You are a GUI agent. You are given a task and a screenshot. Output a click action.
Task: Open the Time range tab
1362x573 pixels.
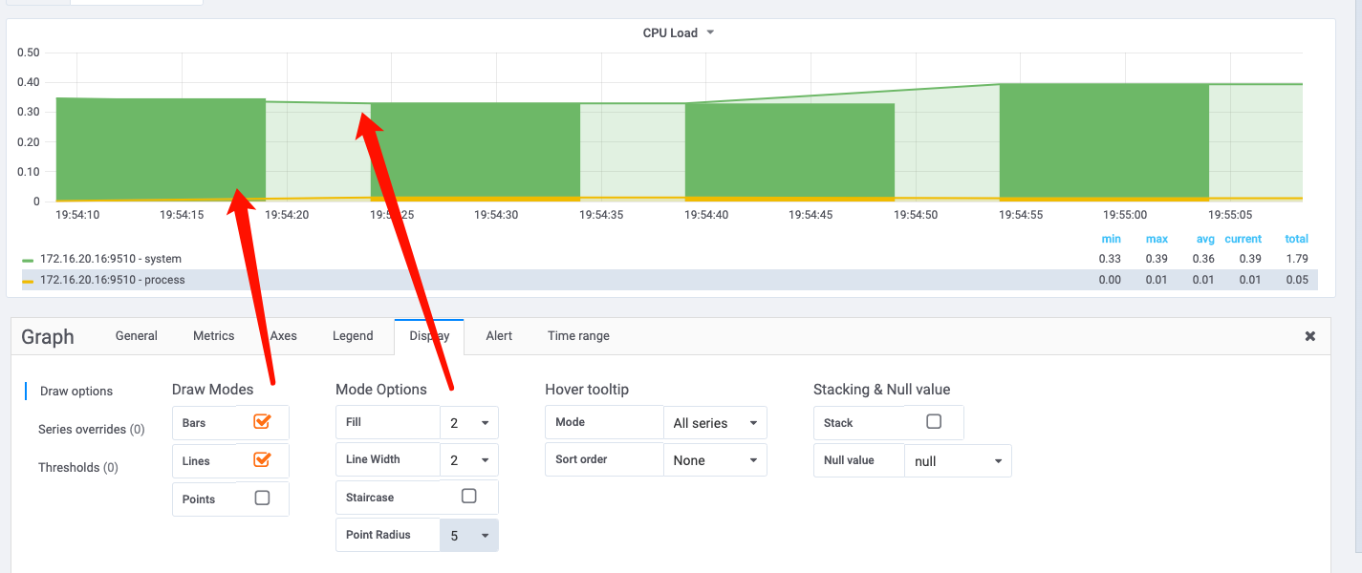click(x=578, y=336)
